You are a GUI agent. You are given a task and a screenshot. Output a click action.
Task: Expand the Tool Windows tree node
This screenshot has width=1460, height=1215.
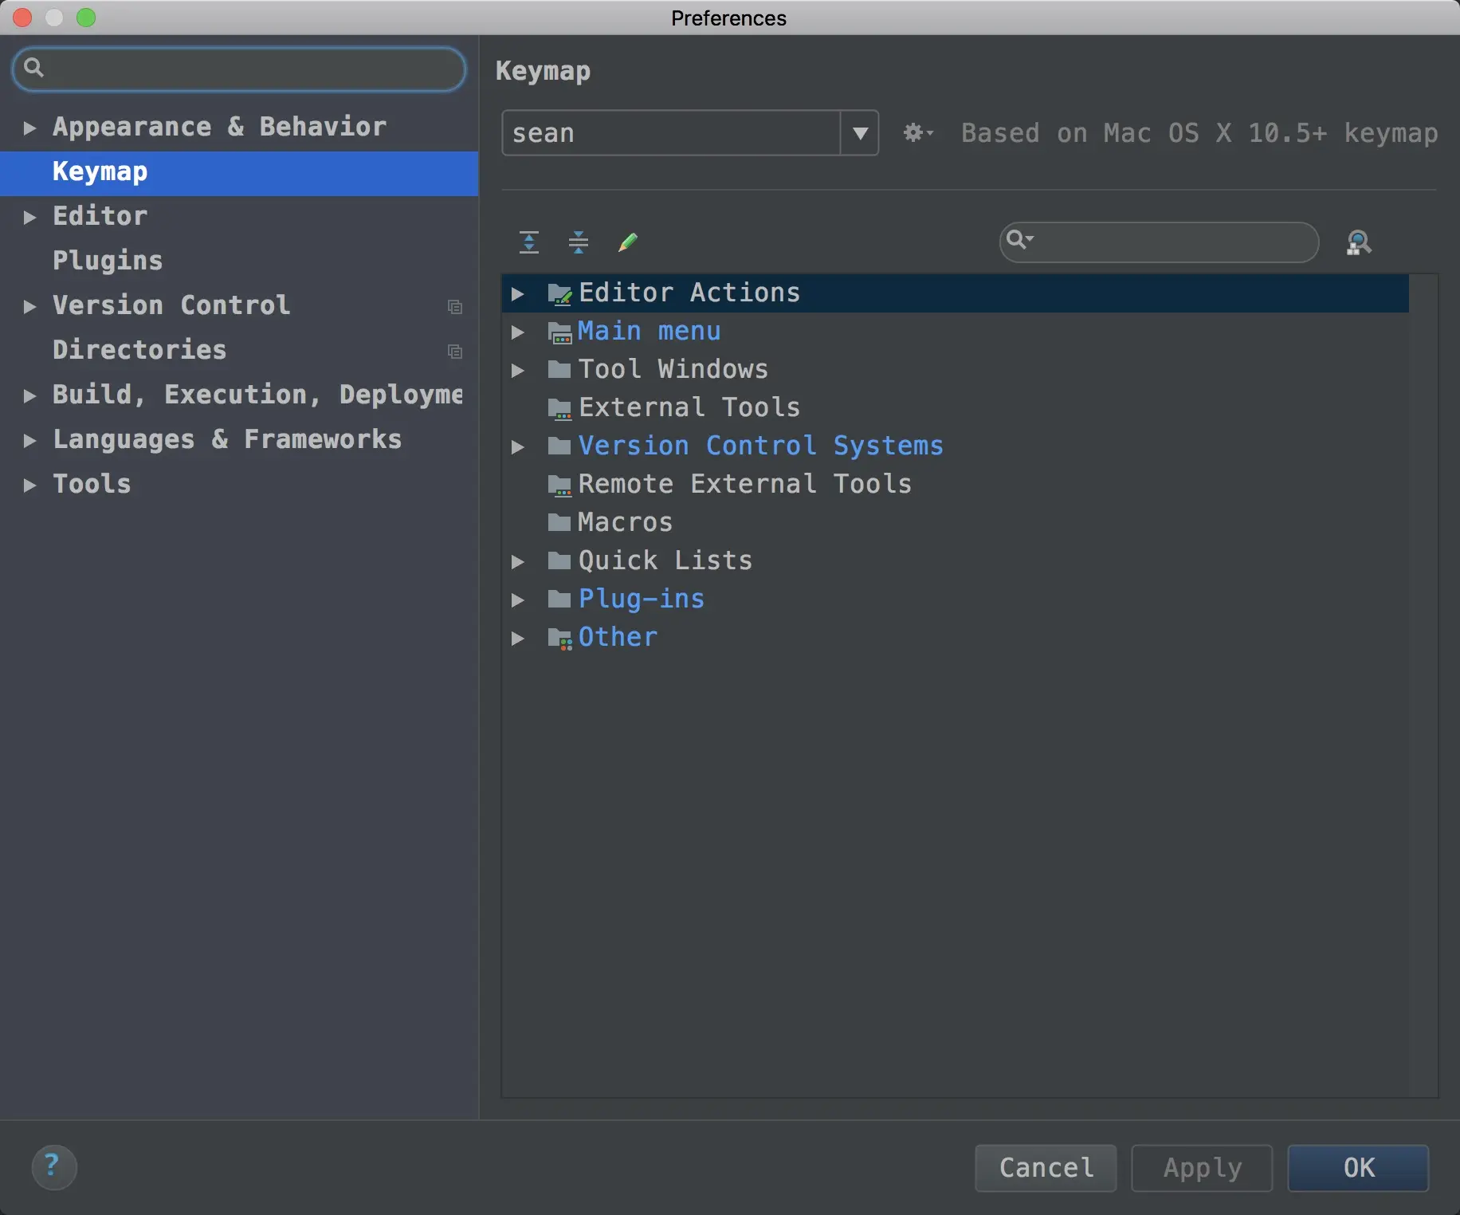click(518, 370)
